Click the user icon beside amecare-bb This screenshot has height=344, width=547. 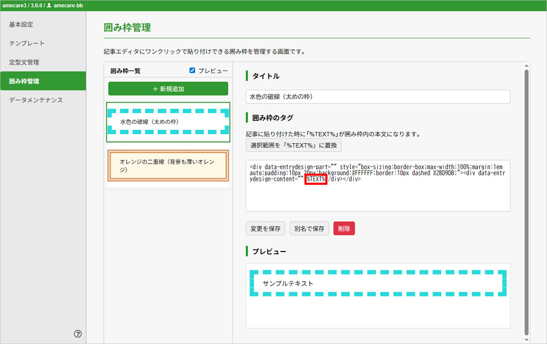[x=49, y=5]
